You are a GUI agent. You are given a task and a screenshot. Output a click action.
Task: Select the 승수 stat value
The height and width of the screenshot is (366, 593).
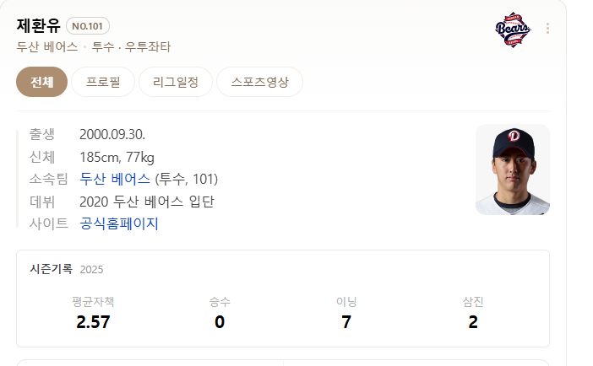(220, 322)
